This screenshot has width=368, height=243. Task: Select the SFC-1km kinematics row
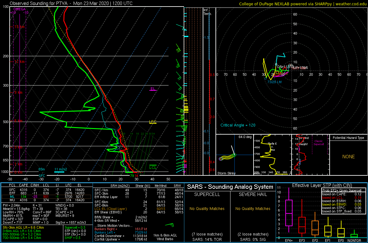(x=138, y=190)
